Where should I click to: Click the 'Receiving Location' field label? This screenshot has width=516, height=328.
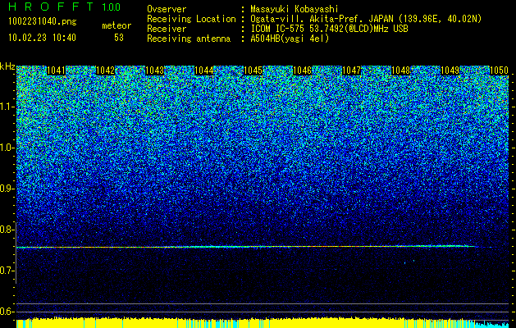pyautogui.click(x=191, y=19)
